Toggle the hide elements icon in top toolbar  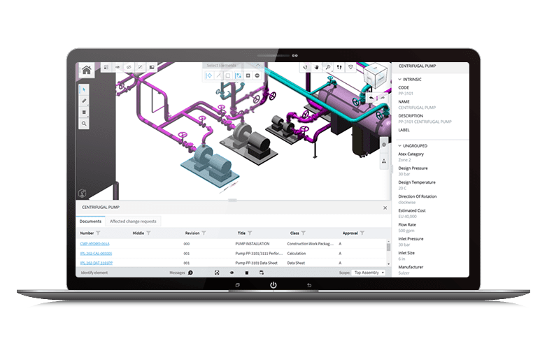click(x=128, y=68)
